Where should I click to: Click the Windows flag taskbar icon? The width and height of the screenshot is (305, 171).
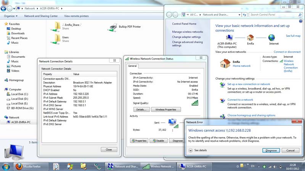click(x=70, y=166)
